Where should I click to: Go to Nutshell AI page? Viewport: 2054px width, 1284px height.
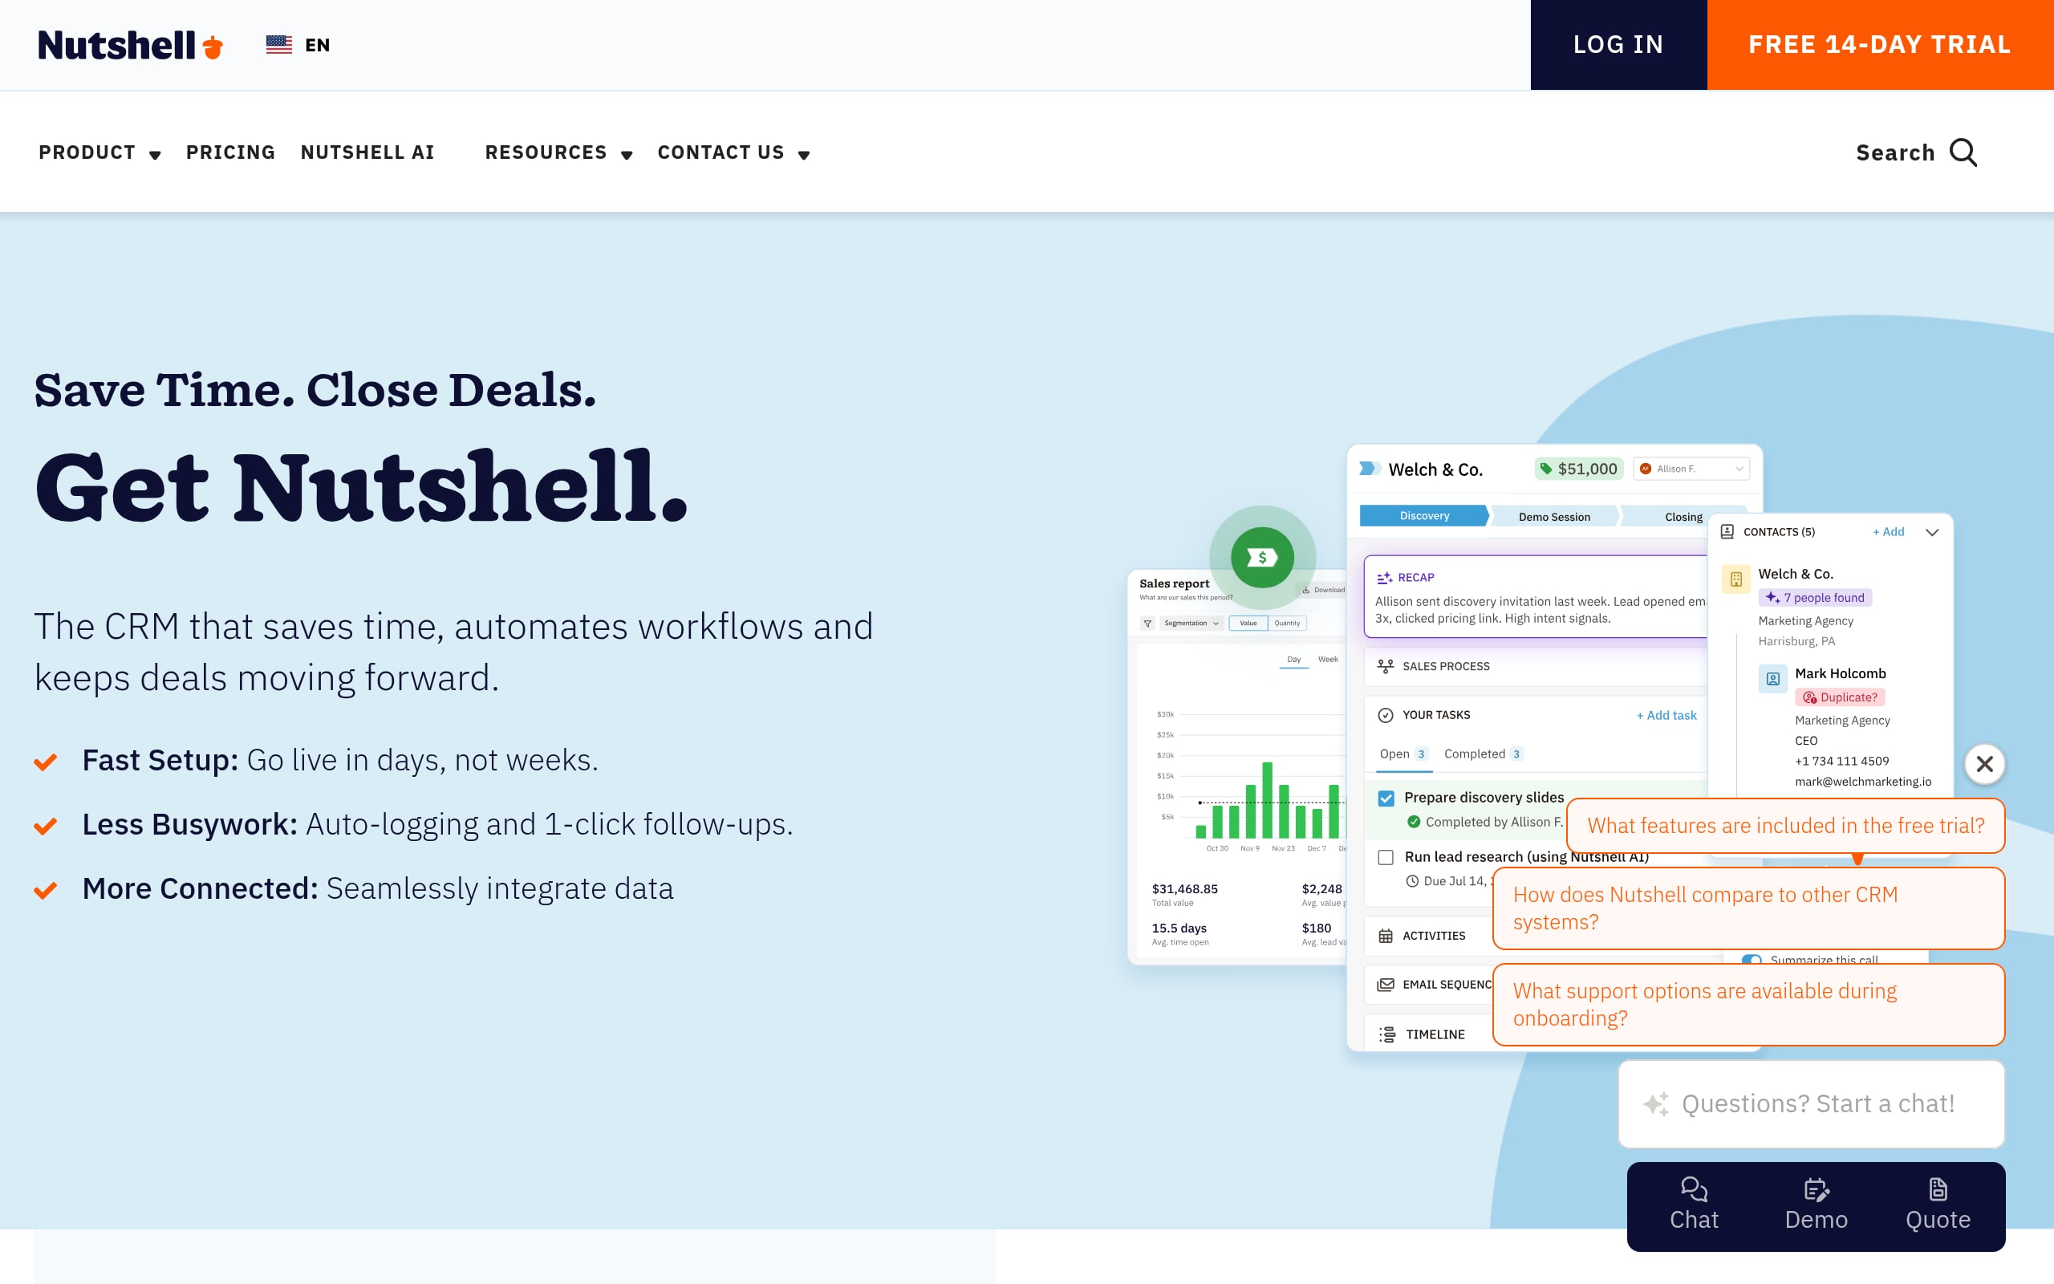click(x=367, y=152)
